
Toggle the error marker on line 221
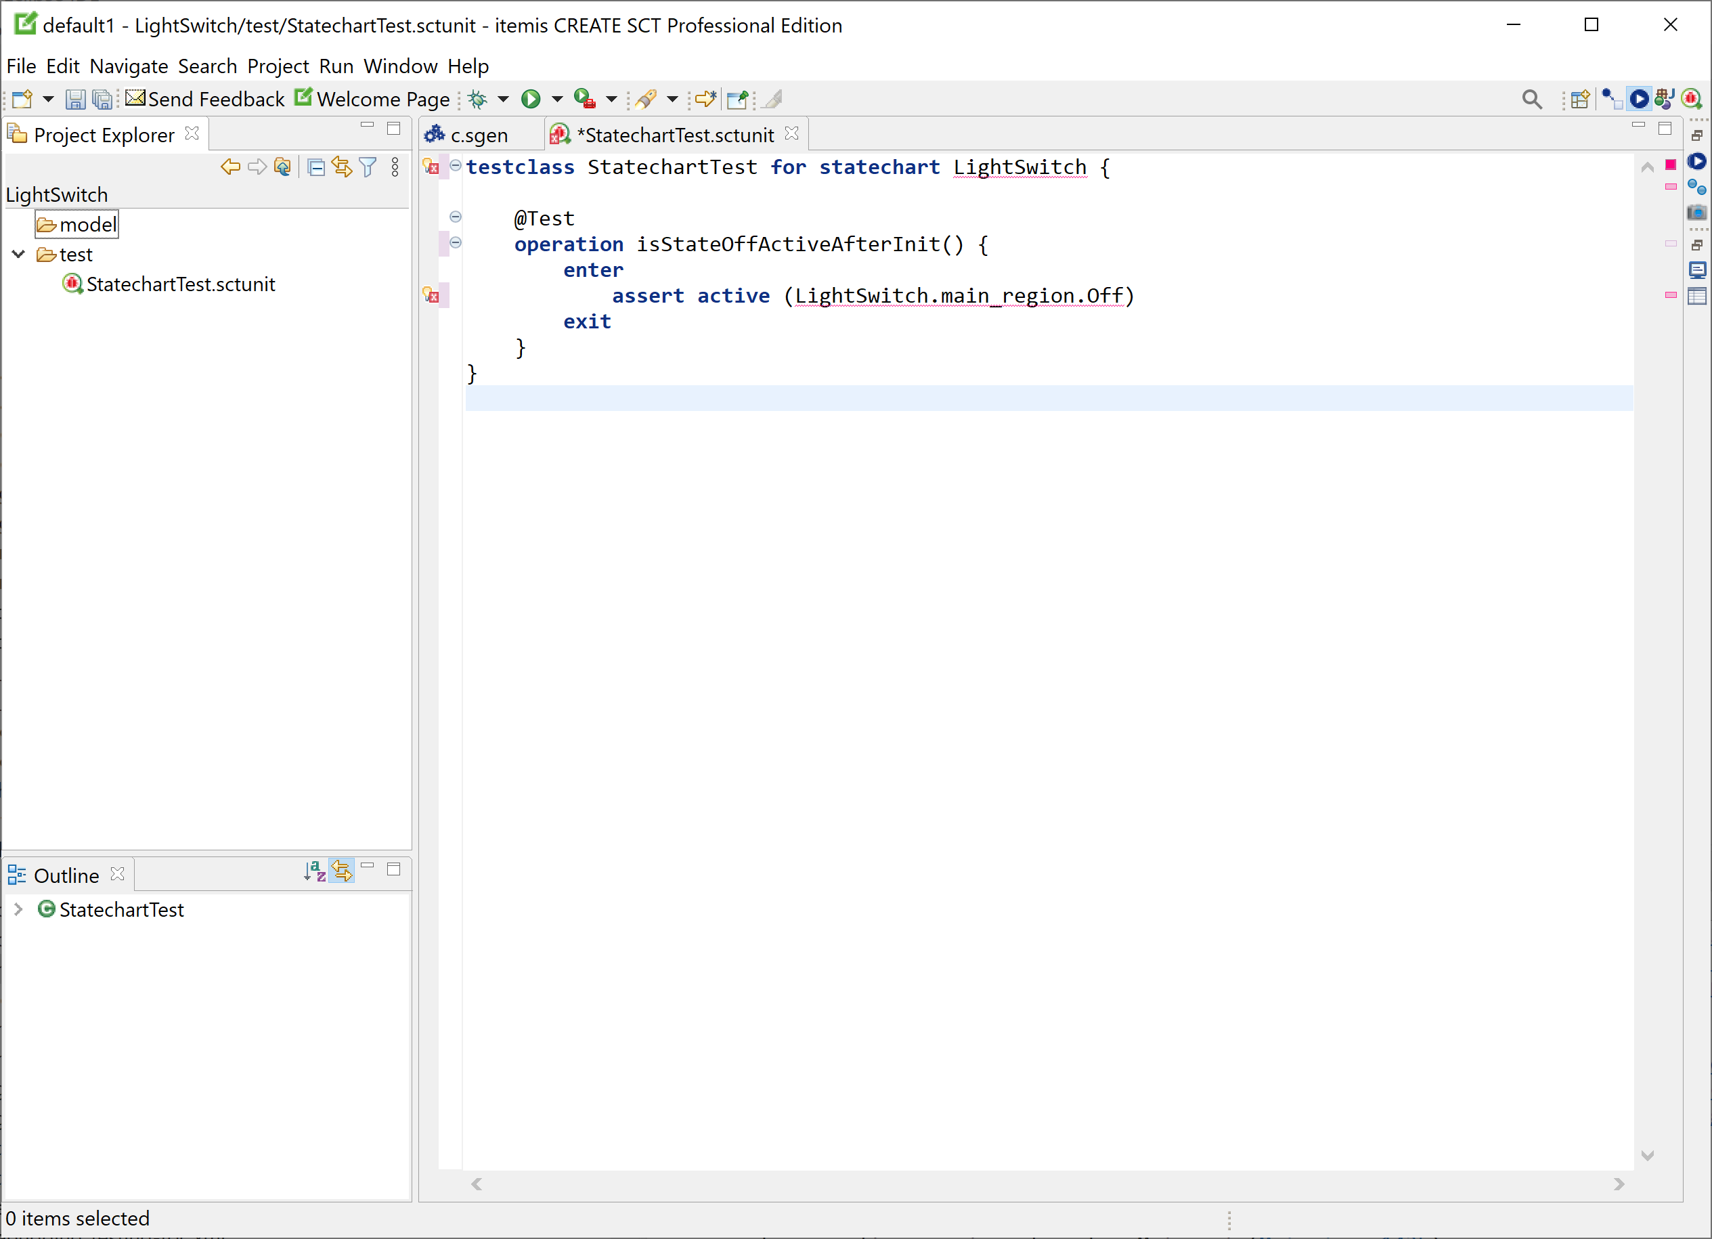(x=433, y=294)
